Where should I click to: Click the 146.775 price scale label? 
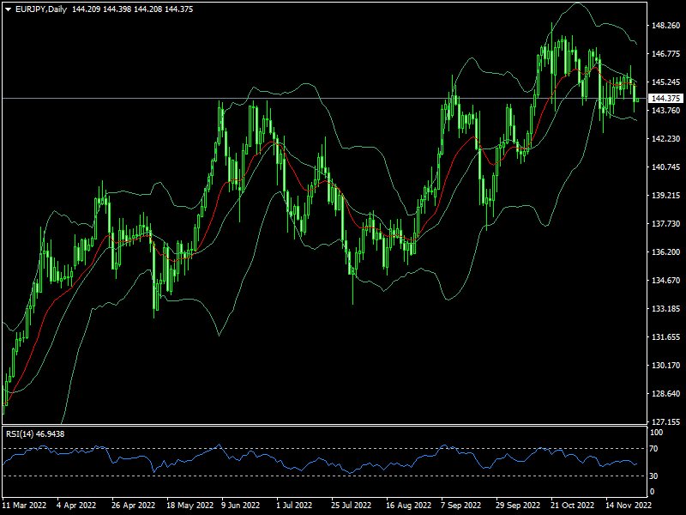(666, 54)
